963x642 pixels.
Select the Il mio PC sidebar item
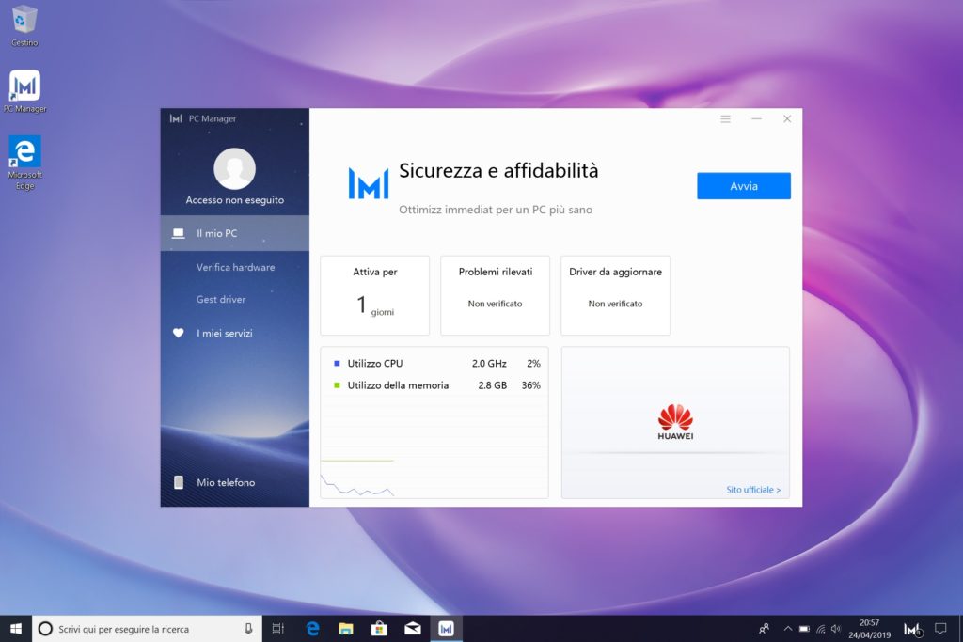click(x=234, y=233)
